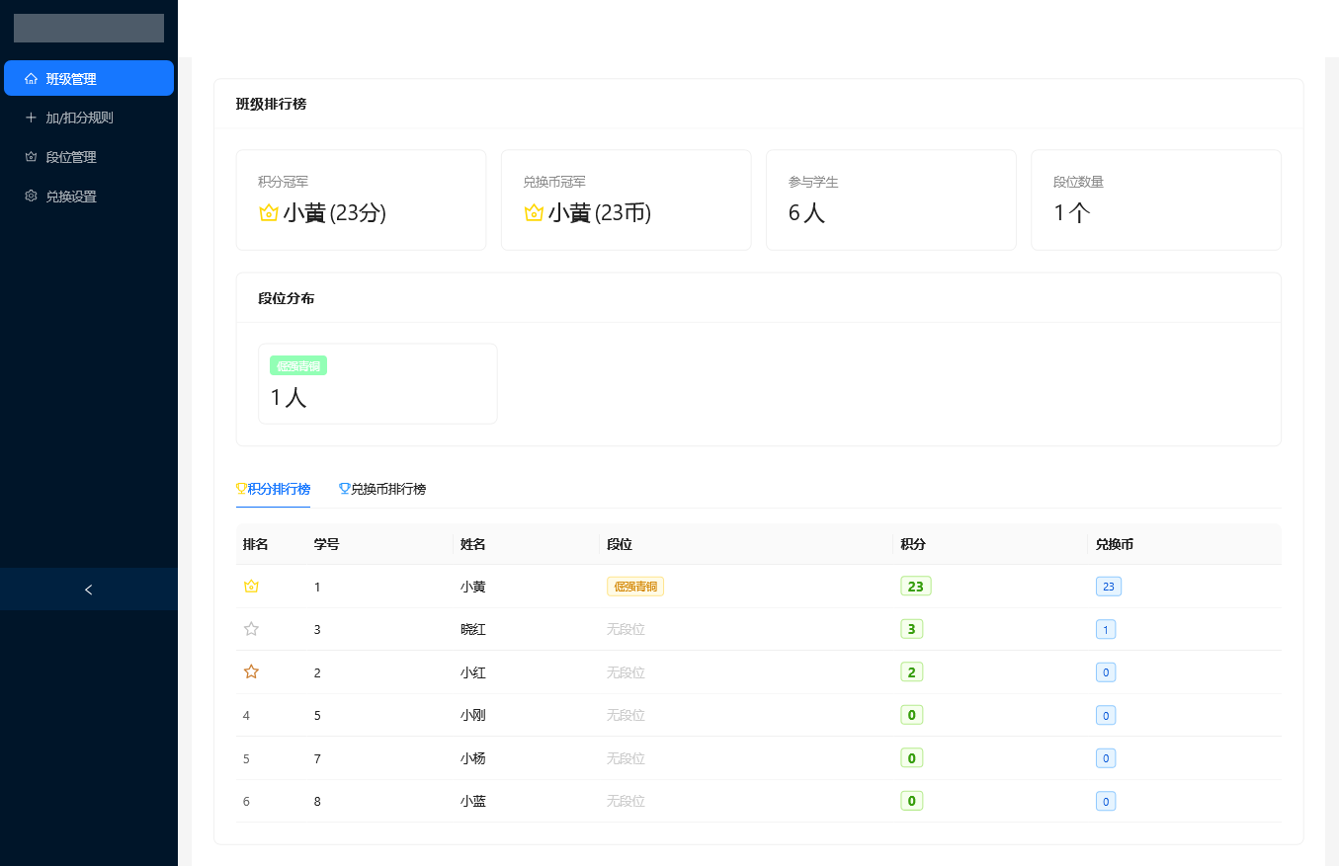Click 小黄's 积分 badge showing 23
The width and height of the screenshot is (1339, 866).
coord(916,587)
